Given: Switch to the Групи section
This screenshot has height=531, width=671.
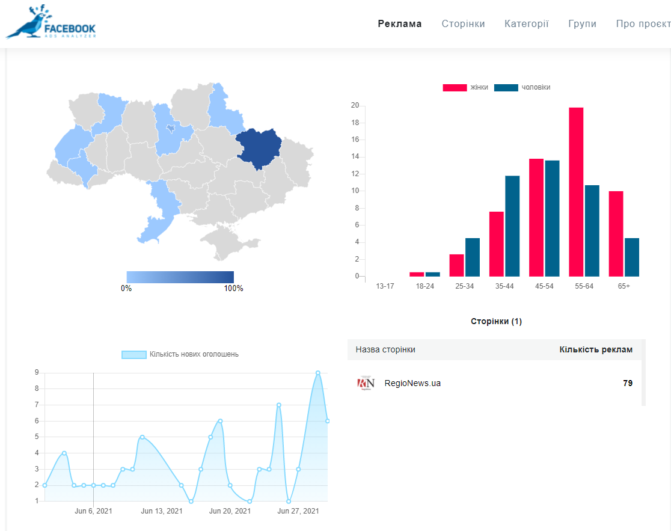Looking at the screenshot, I should pos(582,24).
